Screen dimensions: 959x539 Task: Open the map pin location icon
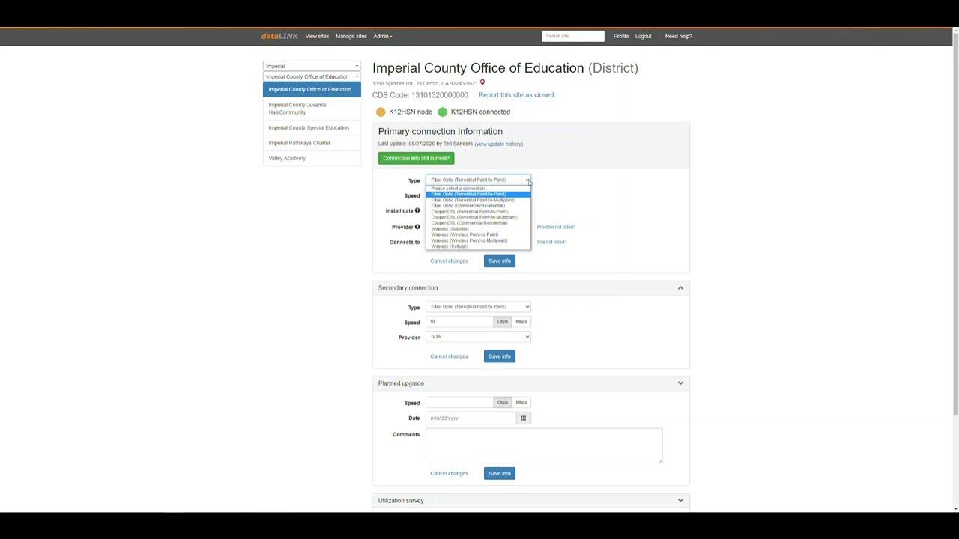482,82
